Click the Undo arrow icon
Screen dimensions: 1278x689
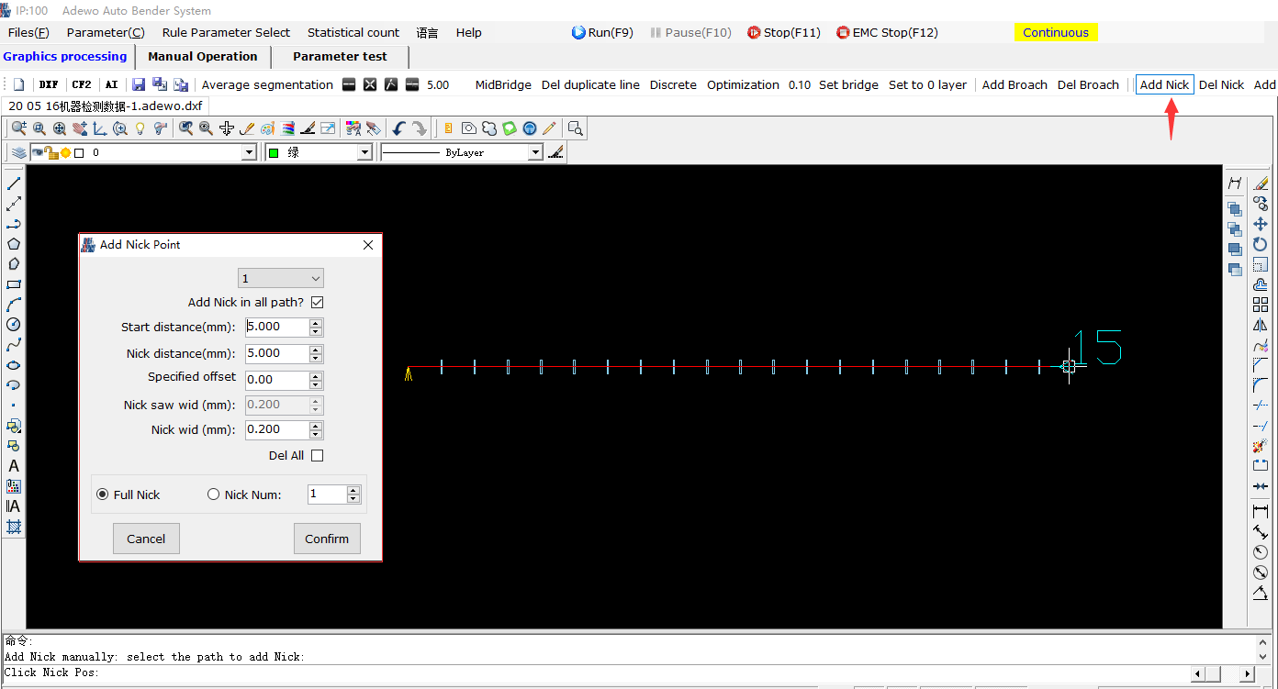pos(398,128)
